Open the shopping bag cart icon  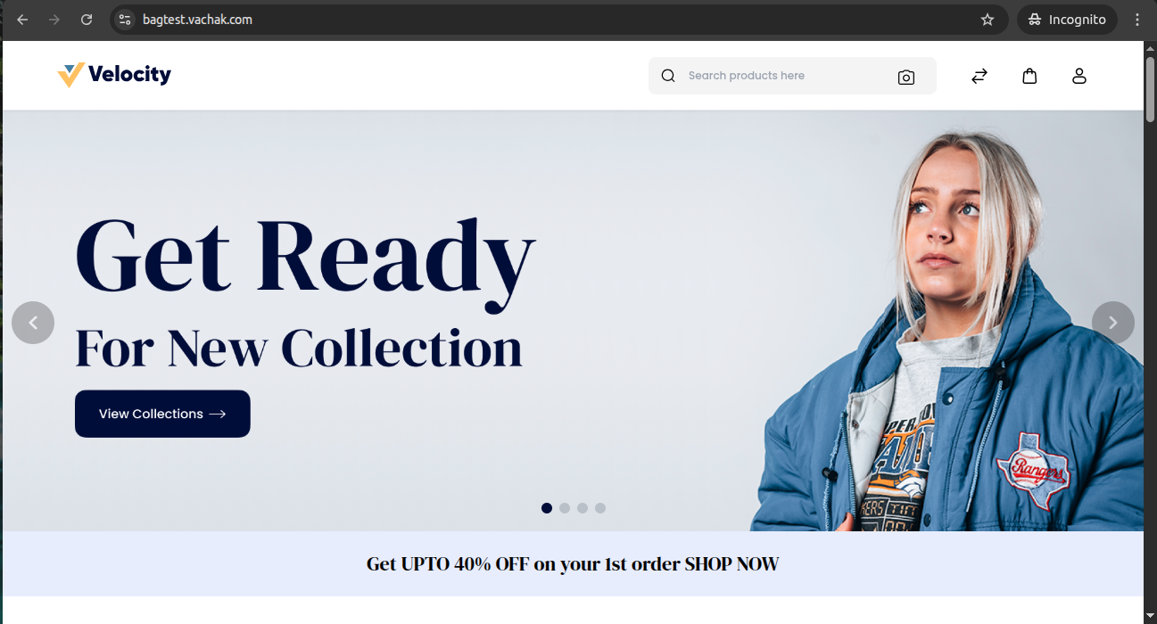1029,76
